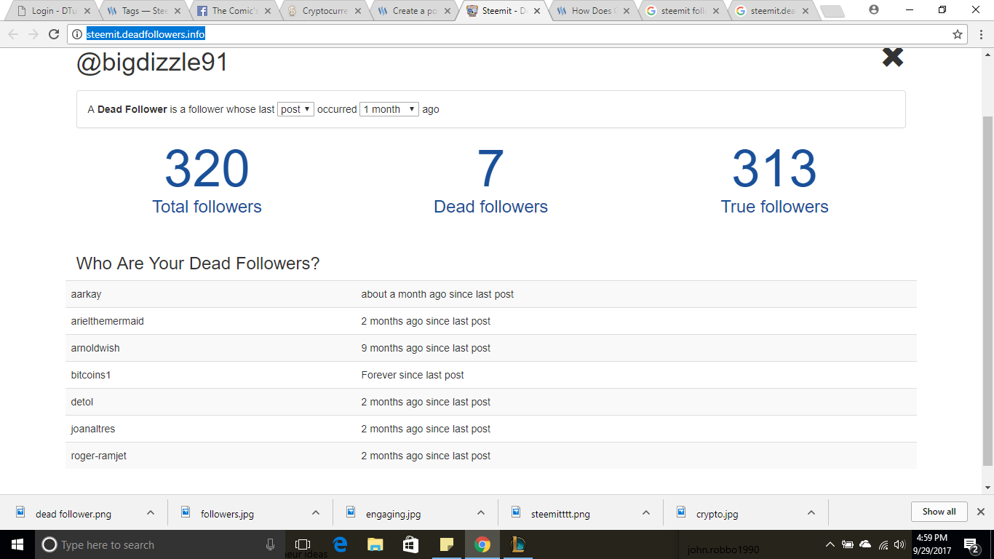Launch Microsoft Edge from the taskbar
Image resolution: width=994 pixels, height=559 pixels.
[340, 544]
